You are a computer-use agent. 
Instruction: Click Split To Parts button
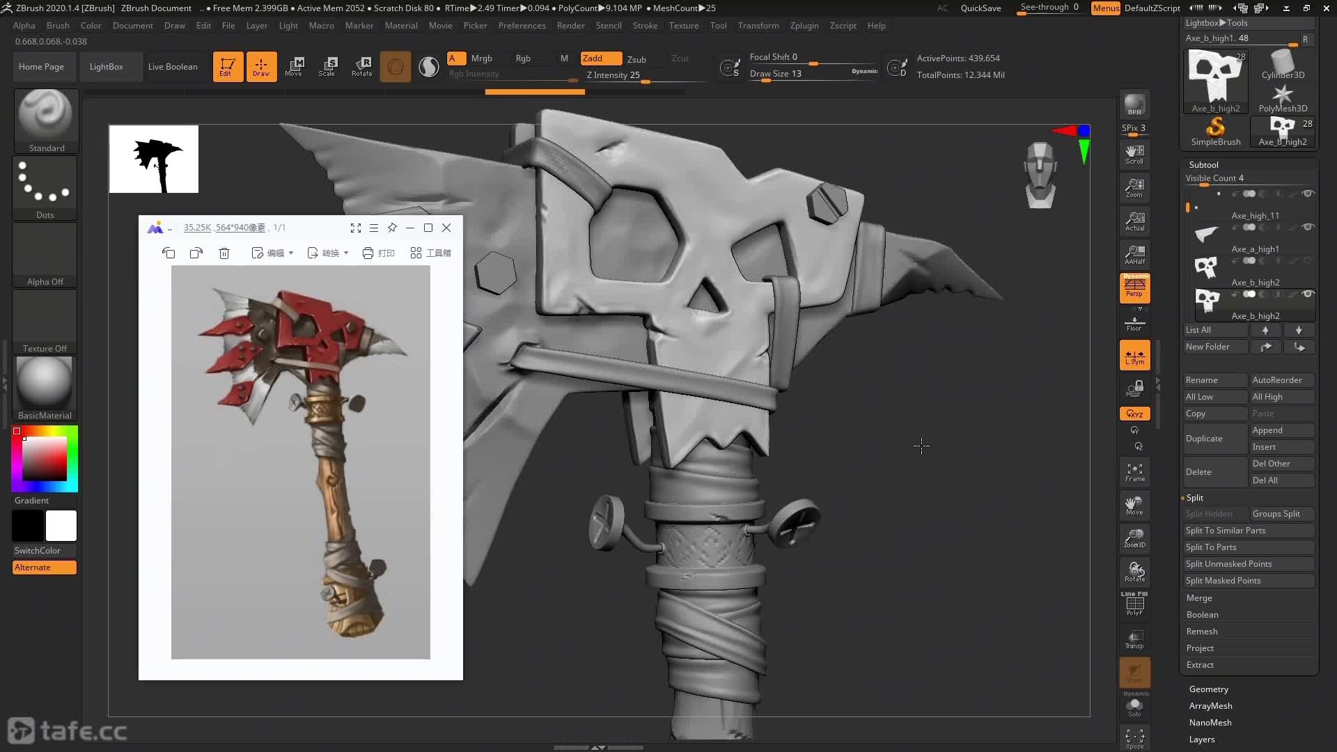(1249, 547)
